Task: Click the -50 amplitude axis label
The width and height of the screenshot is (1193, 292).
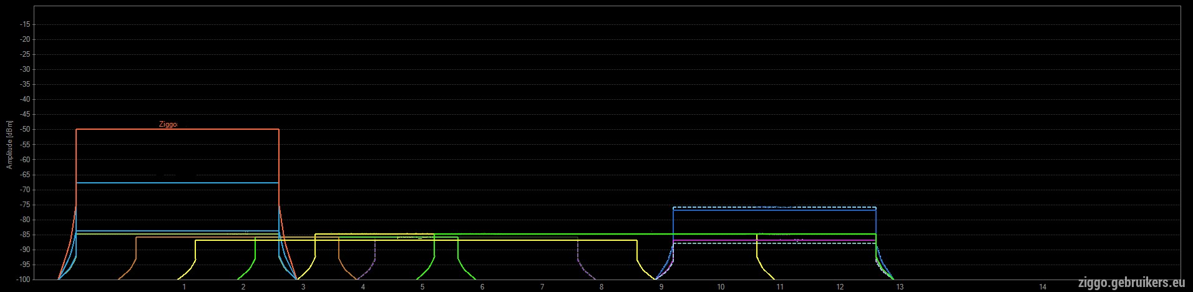Action: pos(27,130)
